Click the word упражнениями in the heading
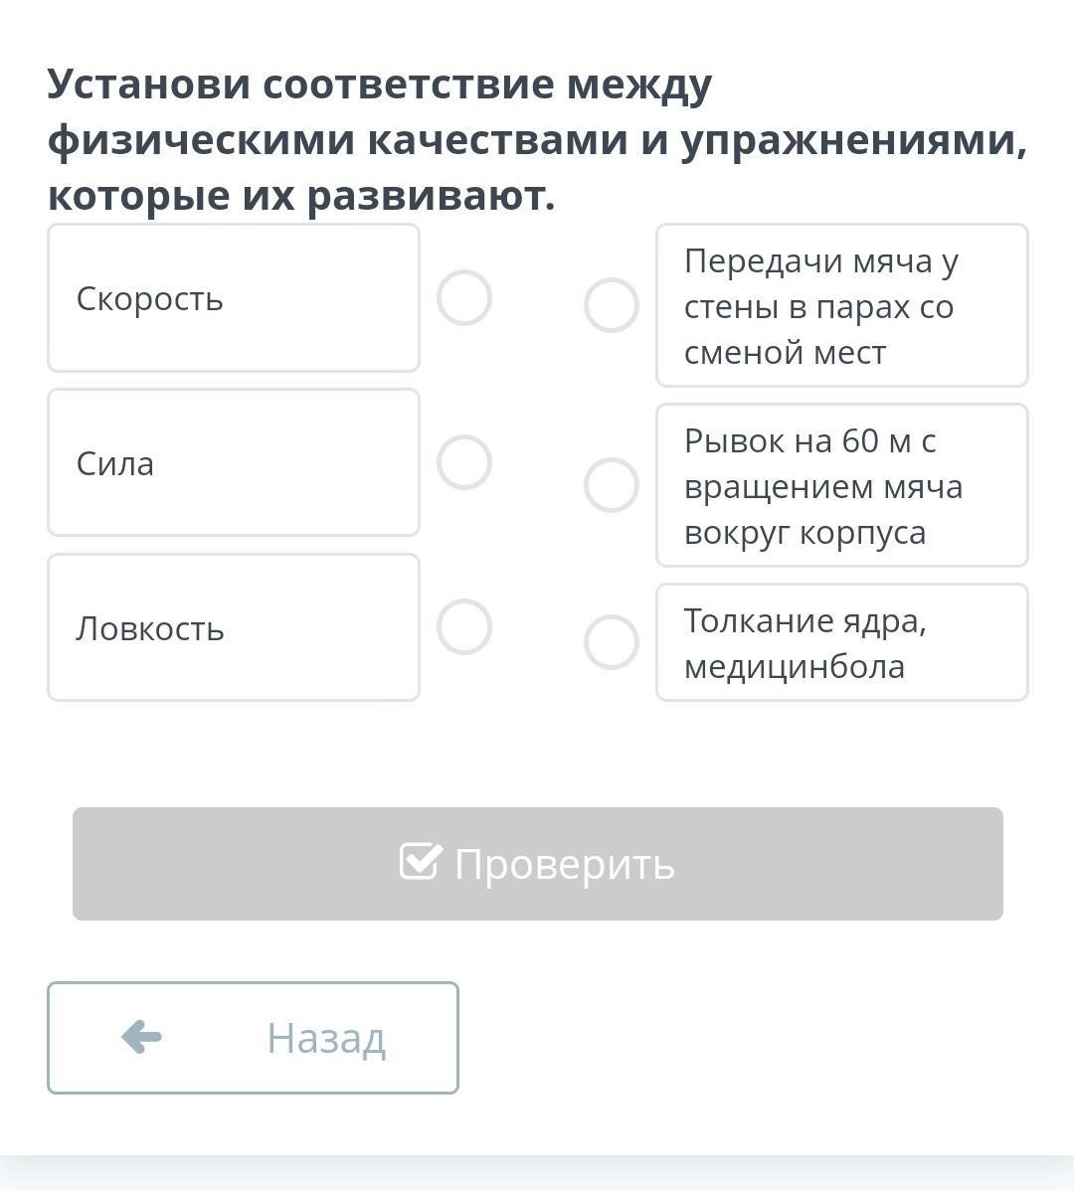The image size is (1074, 1191). (x=853, y=140)
